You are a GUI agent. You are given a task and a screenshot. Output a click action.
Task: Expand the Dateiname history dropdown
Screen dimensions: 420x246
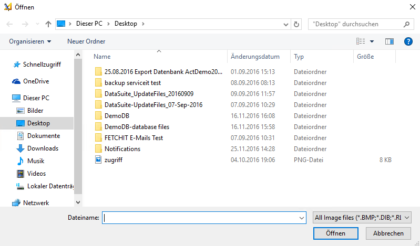[x=302, y=218]
